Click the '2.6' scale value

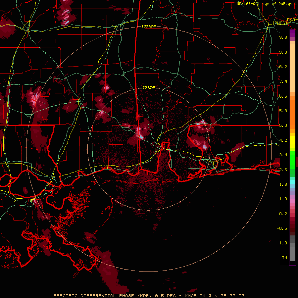283,170
